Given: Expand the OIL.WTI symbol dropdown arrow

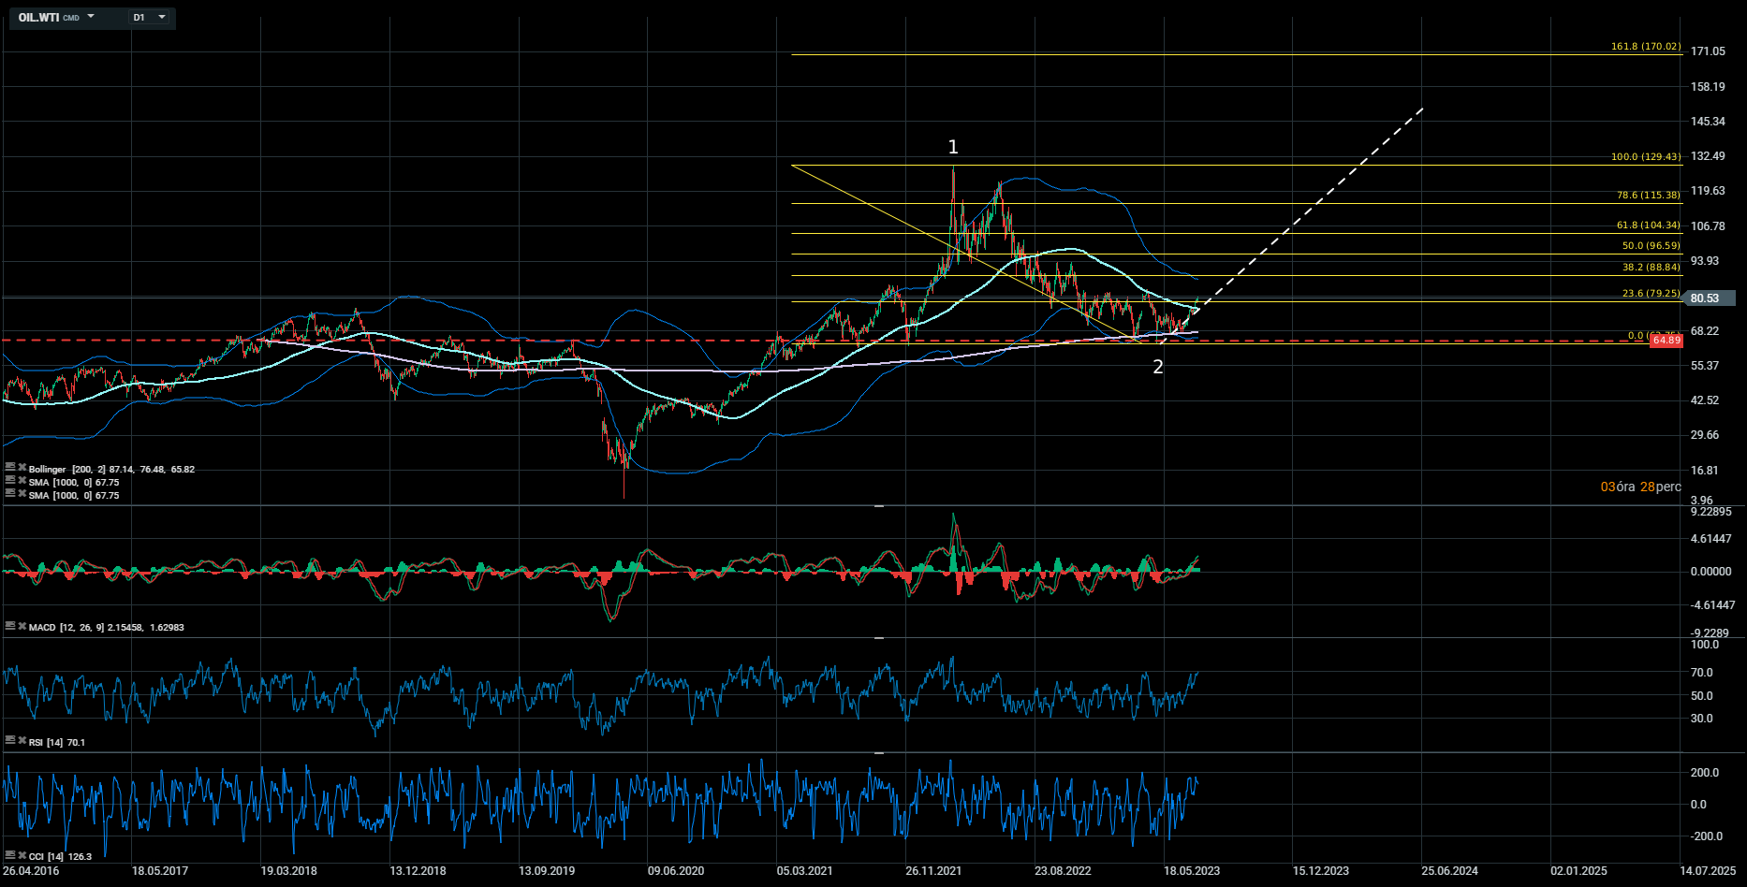Looking at the screenshot, I should (91, 17).
